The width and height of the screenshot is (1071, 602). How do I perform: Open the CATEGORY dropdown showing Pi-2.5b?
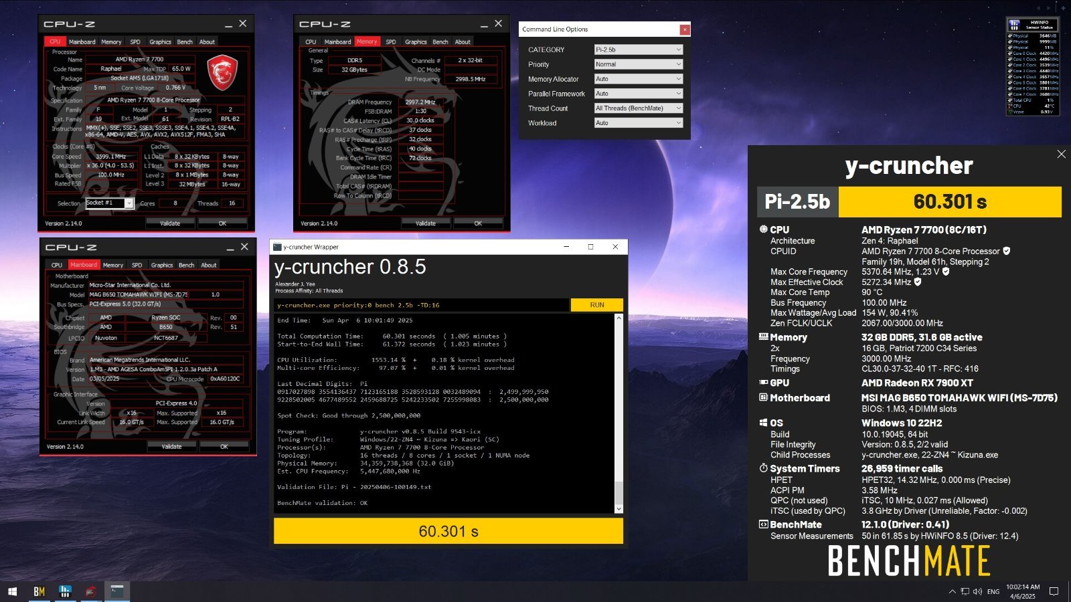(x=639, y=49)
